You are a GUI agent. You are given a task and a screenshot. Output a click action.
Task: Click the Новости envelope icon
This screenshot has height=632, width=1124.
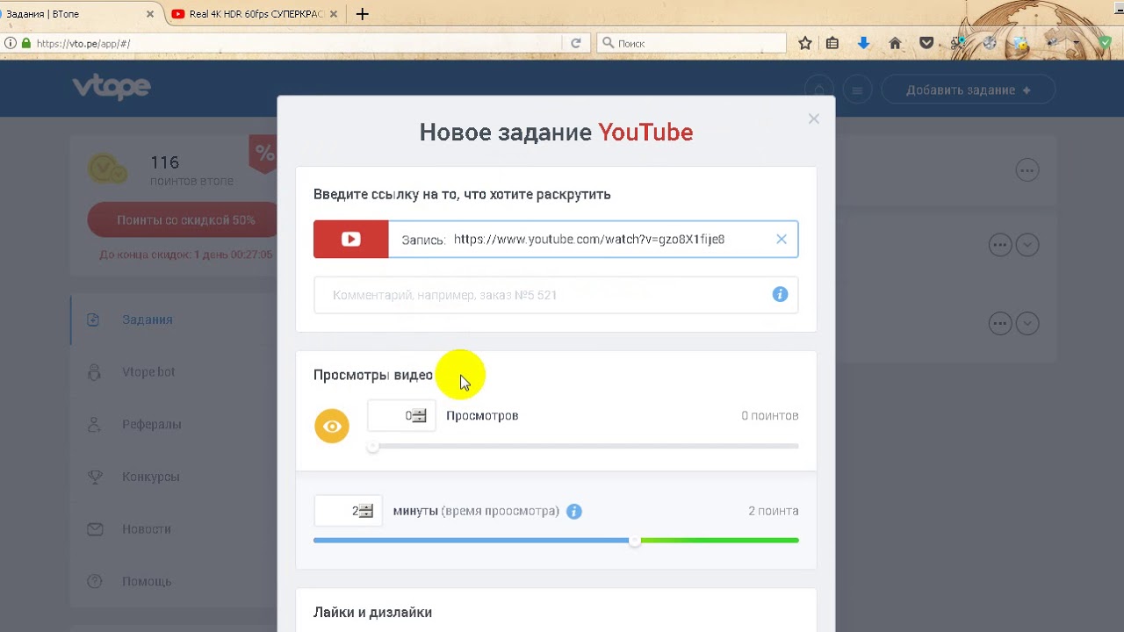[94, 529]
